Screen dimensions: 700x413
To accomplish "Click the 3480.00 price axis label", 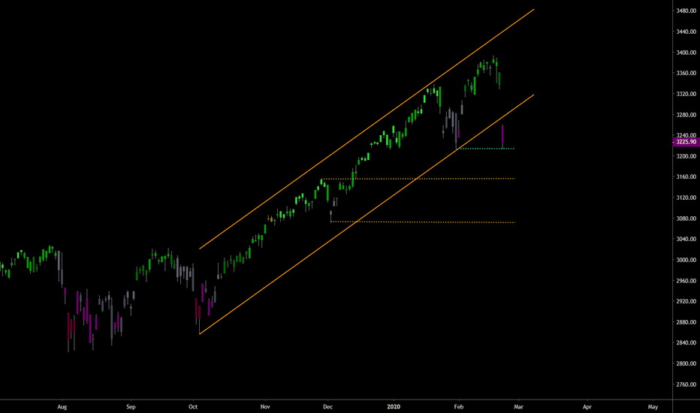I will 686,11.
